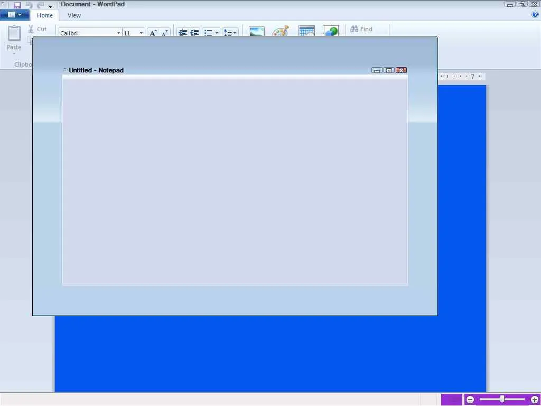Minimize the WordPad window

point(510,4)
